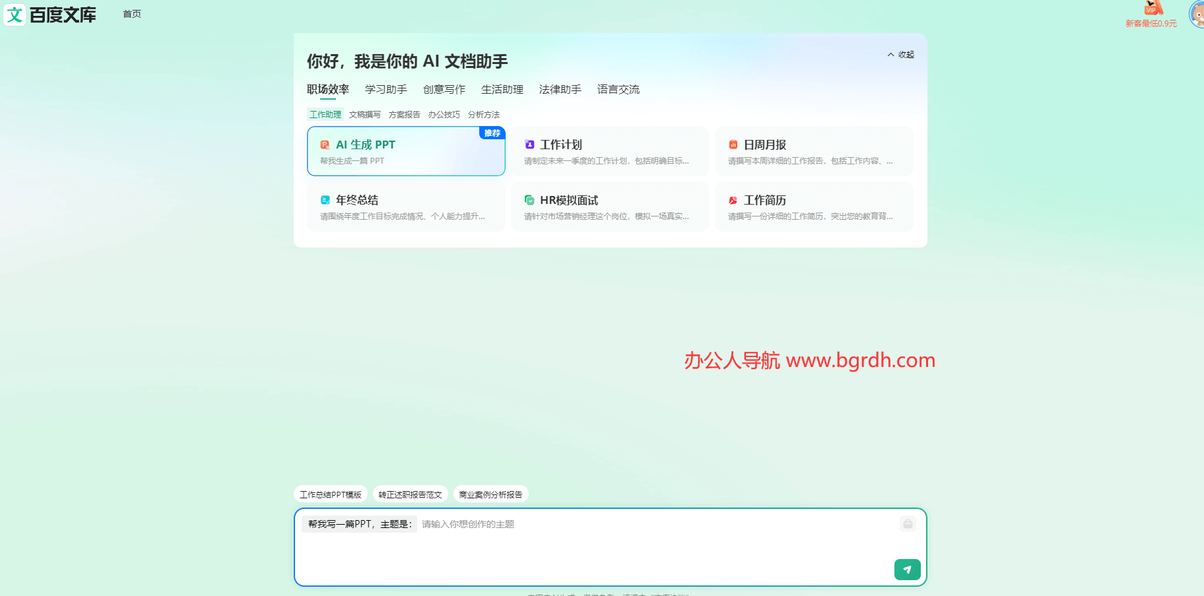Click the VIP promotion icon

click(x=1153, y=7)
